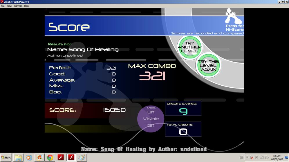Click Try This Level Again button
The width and height of the screenshot is (289, 162).
(208, 65)
